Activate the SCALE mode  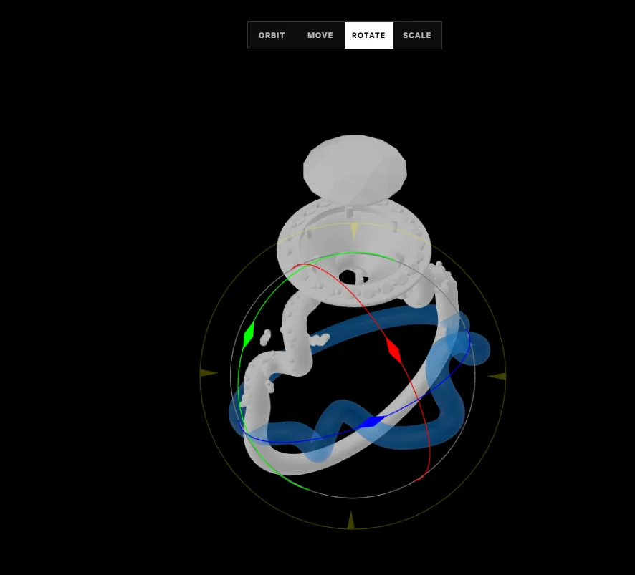(417, 35)
